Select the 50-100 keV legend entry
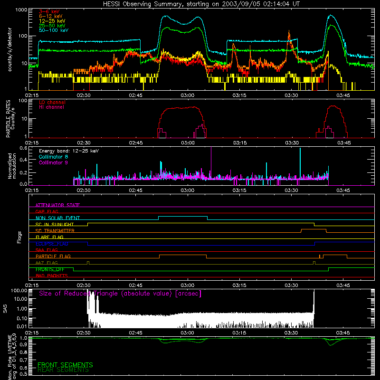Viewport: 380px width, 380px height. click(x=54, y=30)
